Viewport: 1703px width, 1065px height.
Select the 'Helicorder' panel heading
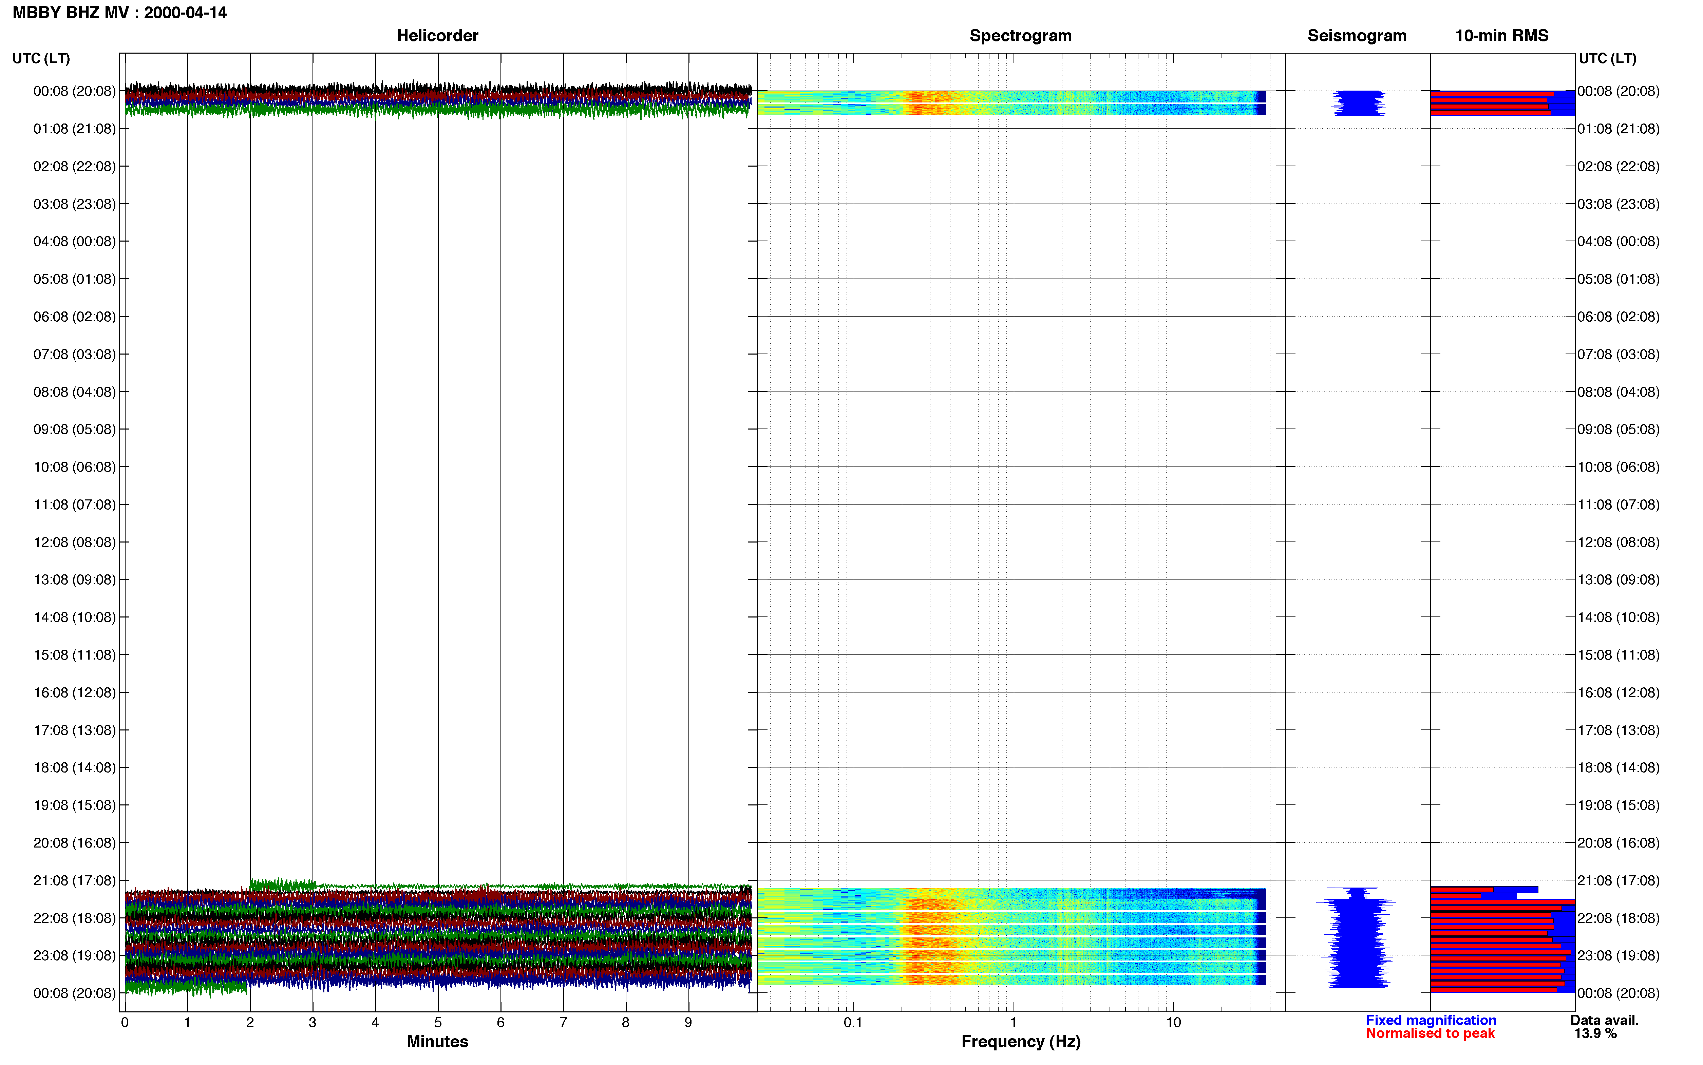[437, 35]
